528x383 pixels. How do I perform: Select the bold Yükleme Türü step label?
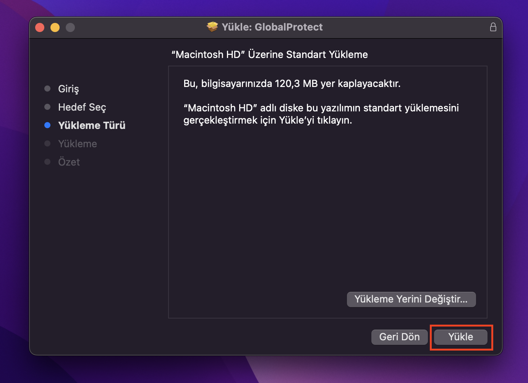click(92, 126)
